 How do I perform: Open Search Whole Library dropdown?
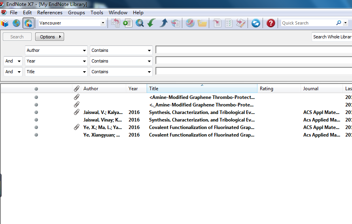[332, 37]
